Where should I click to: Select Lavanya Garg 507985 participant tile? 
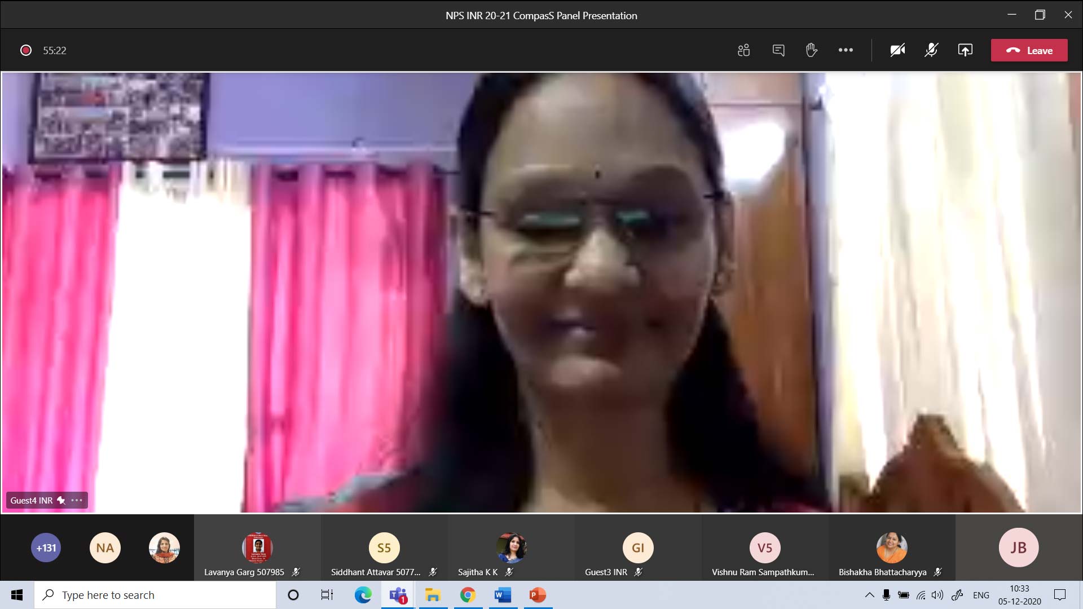point(257,548)
